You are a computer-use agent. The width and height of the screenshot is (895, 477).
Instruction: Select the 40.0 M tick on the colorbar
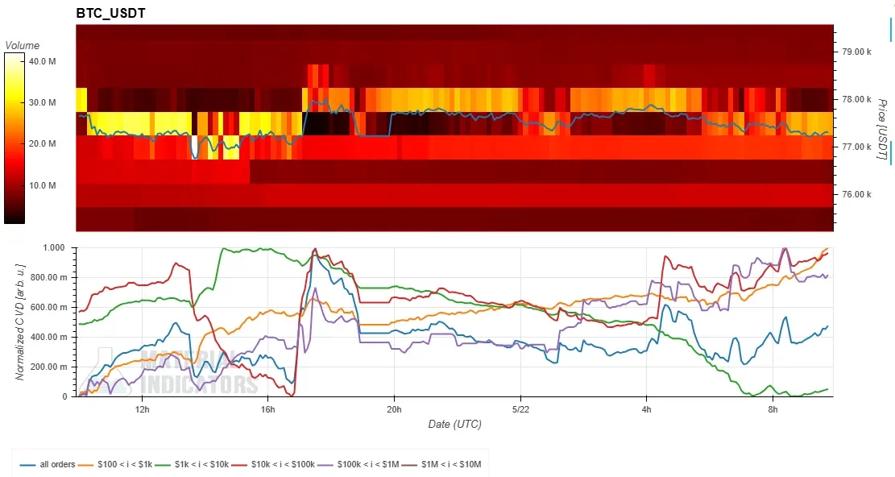pyautogui.click(x=42, y=61)
